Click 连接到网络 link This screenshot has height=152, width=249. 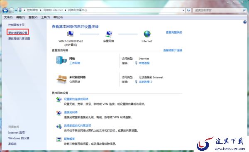point(71,112)
